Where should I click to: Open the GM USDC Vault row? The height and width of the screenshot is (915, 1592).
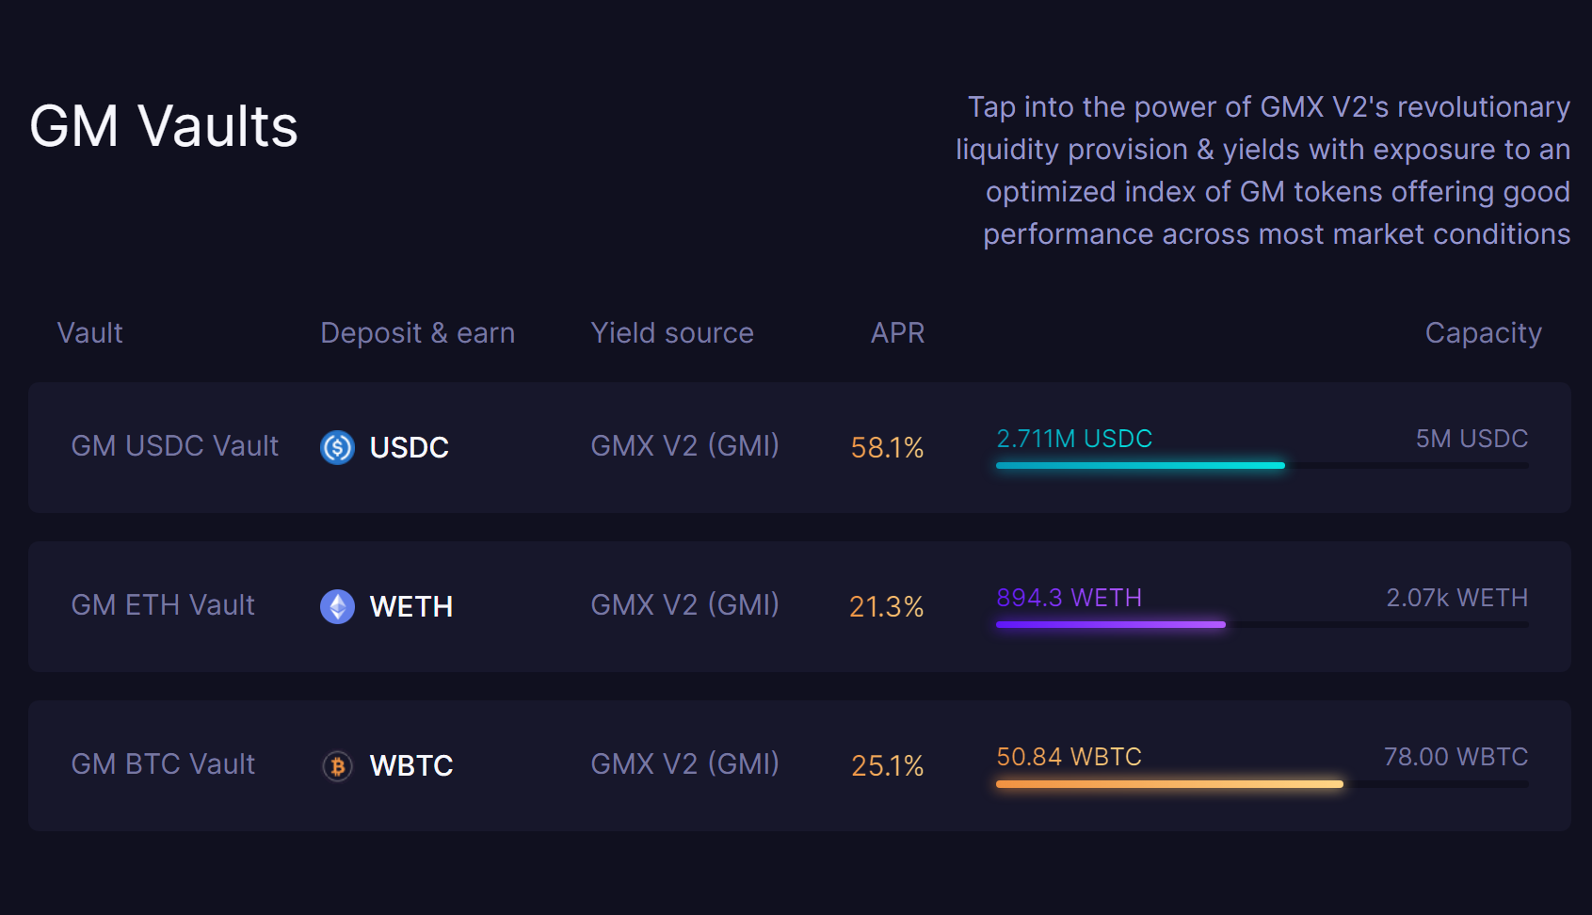(x=174, y=446)
